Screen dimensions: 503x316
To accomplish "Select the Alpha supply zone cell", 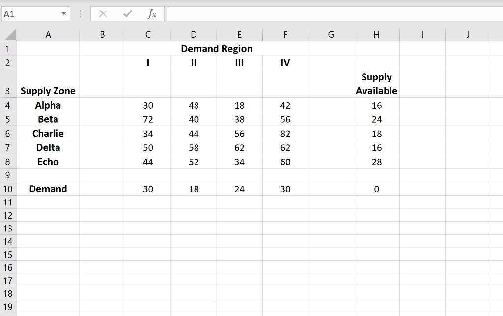I will point(48,105).
